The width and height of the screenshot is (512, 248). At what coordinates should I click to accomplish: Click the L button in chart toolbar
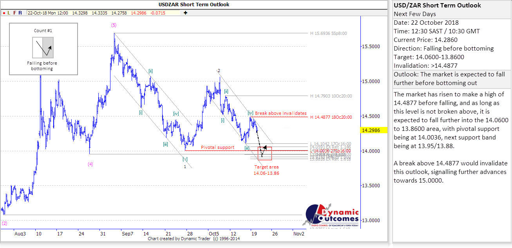[x=9, y=13]
